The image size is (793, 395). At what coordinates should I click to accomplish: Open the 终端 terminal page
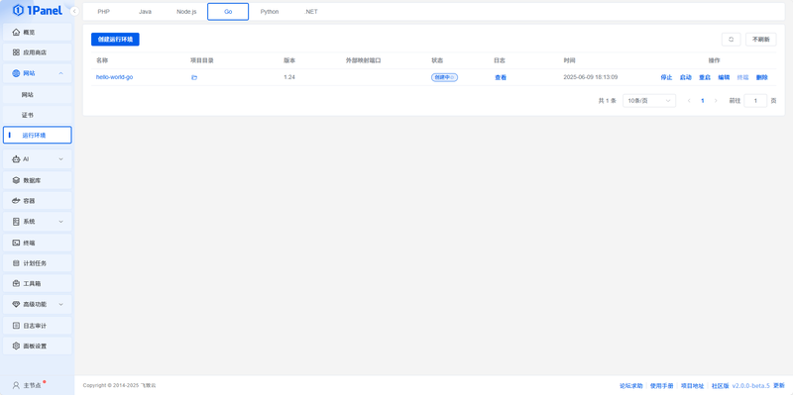point(38,243)
